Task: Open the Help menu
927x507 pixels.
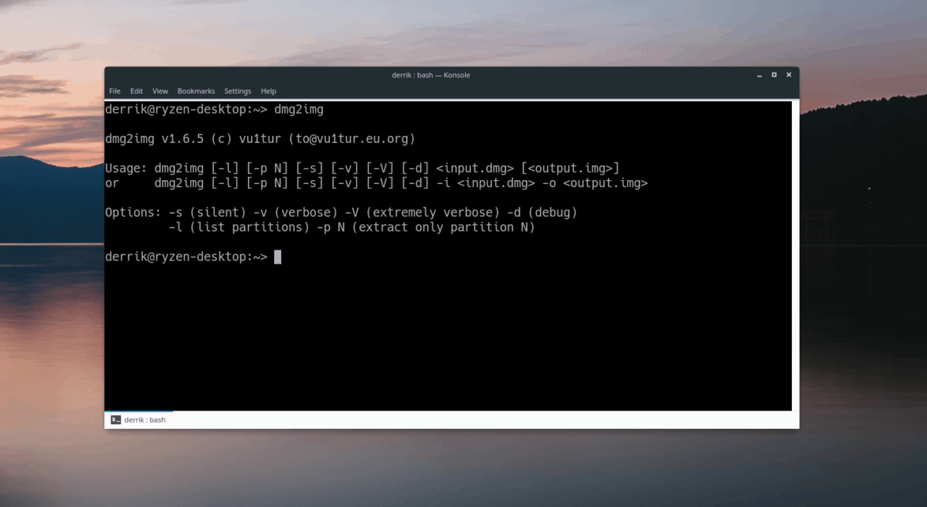Action: point(269,91)
